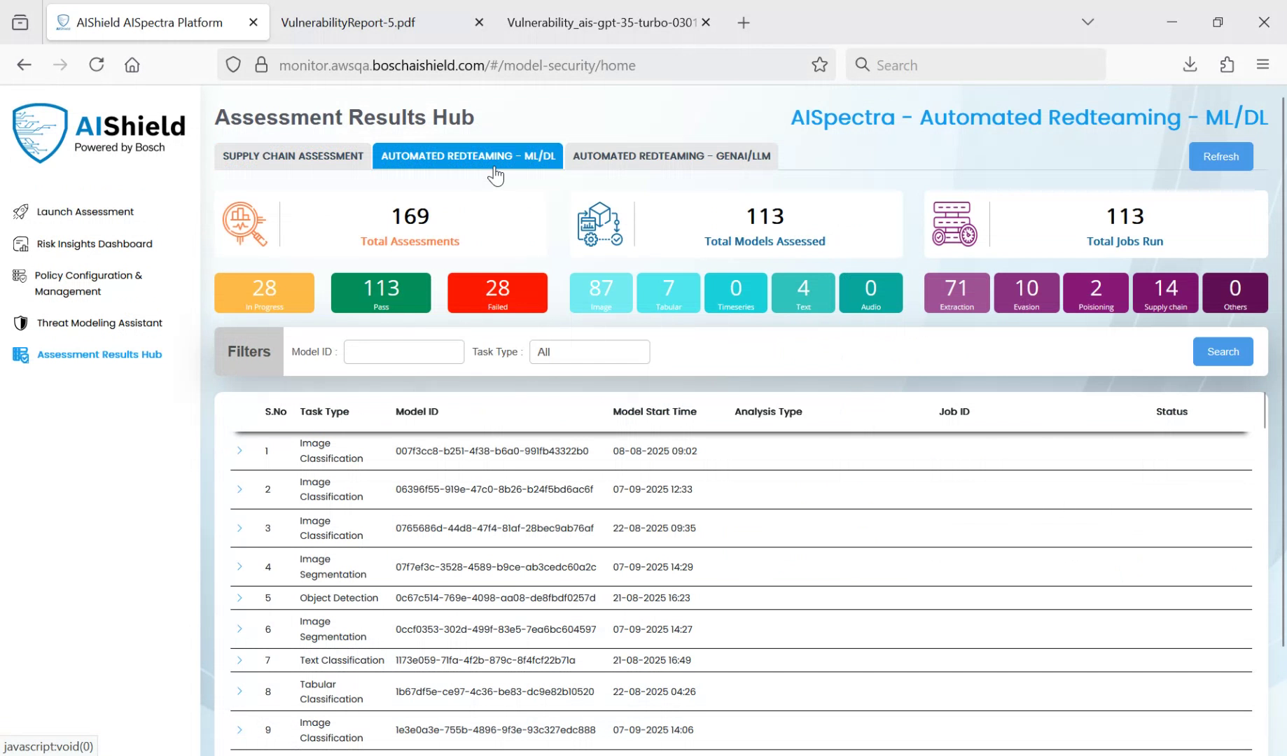1287x756 pixels.
Task: Switch to Supply Chain Assessment tab
Action: point(292,155)
